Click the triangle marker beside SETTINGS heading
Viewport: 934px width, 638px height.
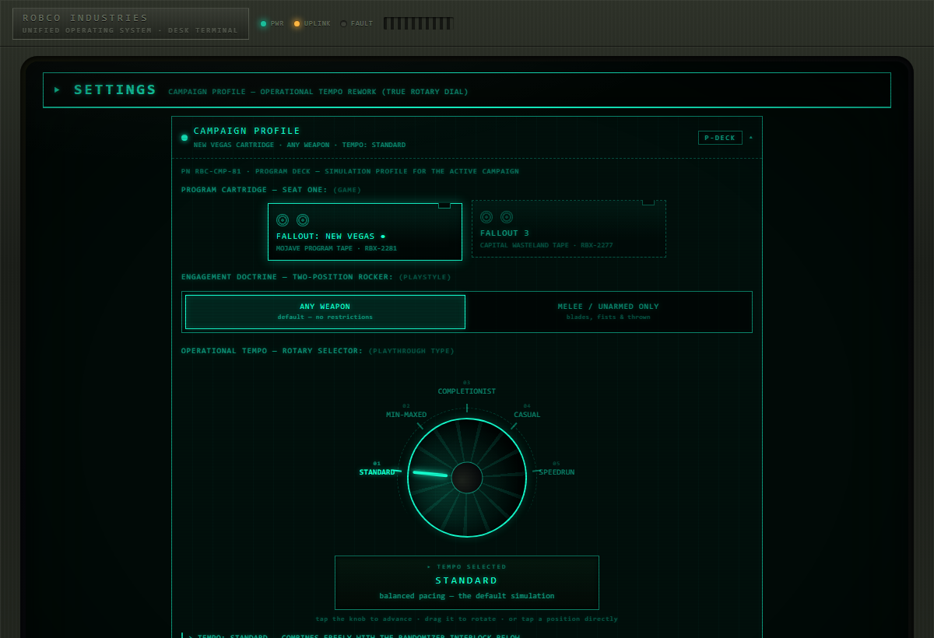[x=57, y=89]
